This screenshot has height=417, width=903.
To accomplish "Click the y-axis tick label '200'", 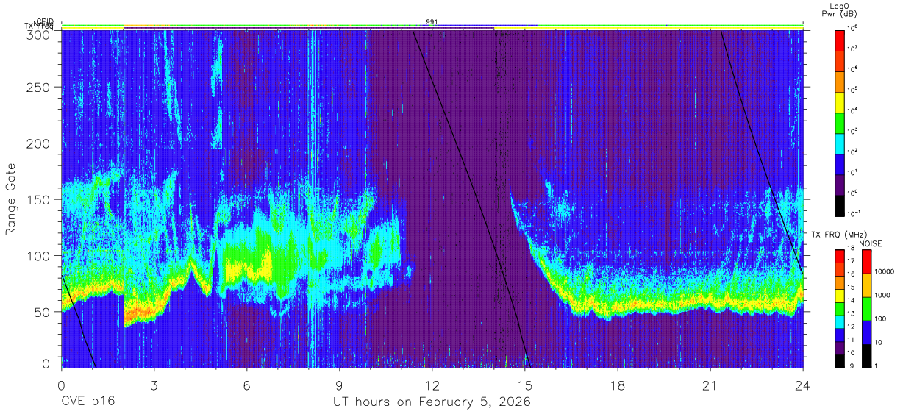I will pos(39,143).
